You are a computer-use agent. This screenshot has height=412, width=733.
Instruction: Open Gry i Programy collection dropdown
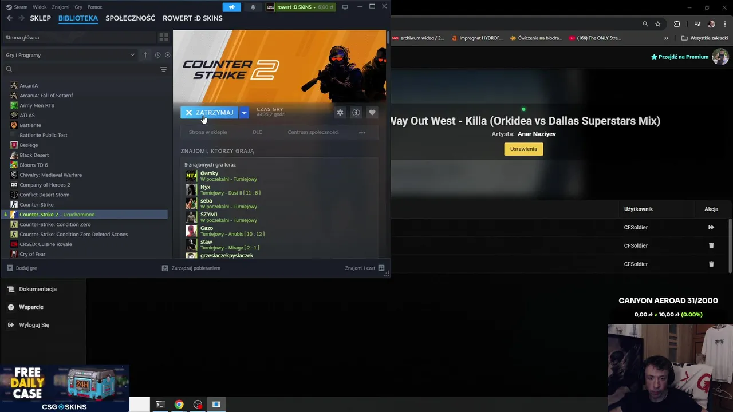coord(70,55)
